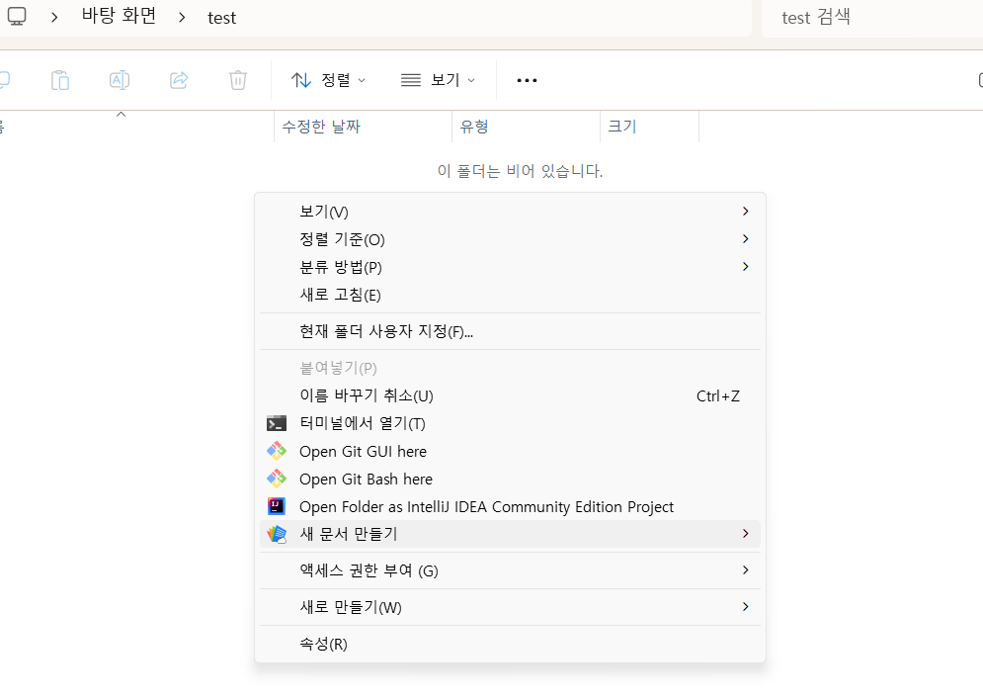
Task: Choose 터미널에서 열기(T)
Action: [x=510, y=423]
